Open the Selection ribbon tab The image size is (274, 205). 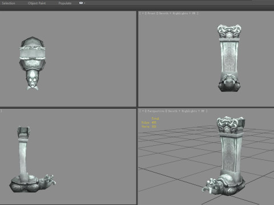tap(9, 3)
